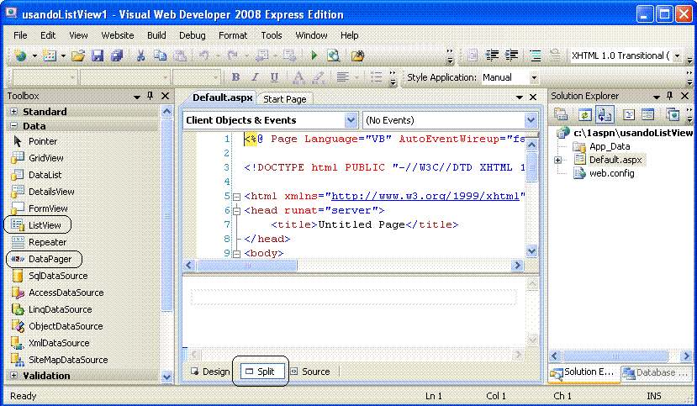The width and height of the screenshot is (697, 406).
Task: Click the Save All icon
Action: [117, 55]
